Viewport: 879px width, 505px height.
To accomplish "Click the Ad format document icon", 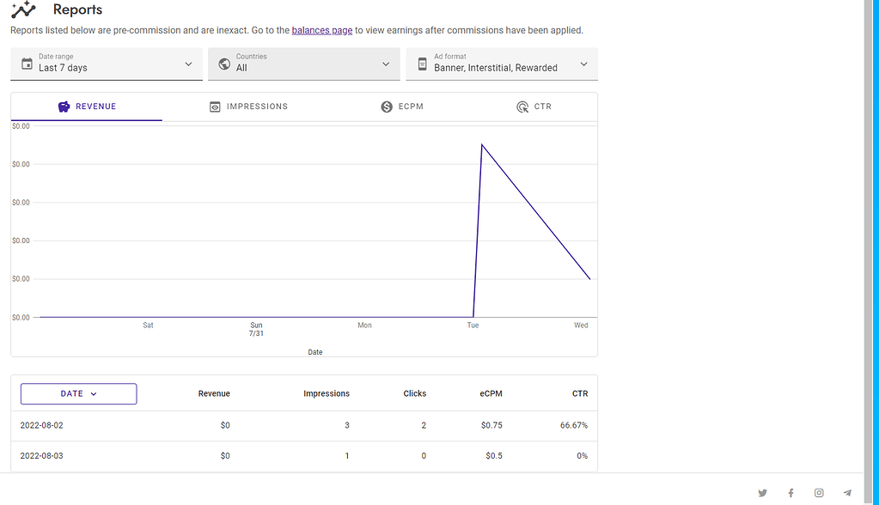I will [422, 64].
